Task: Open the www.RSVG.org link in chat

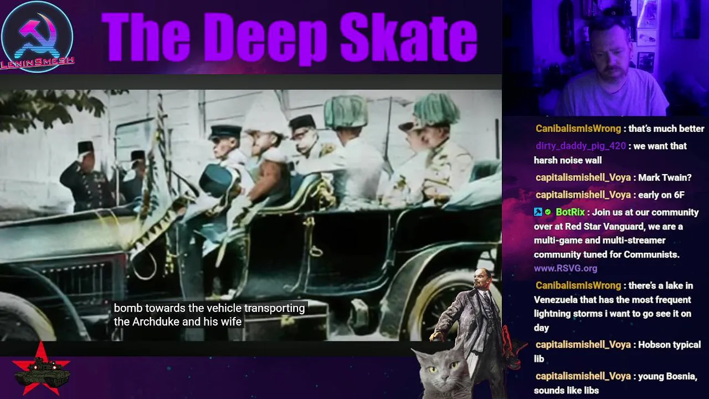Action: point(566,268)
